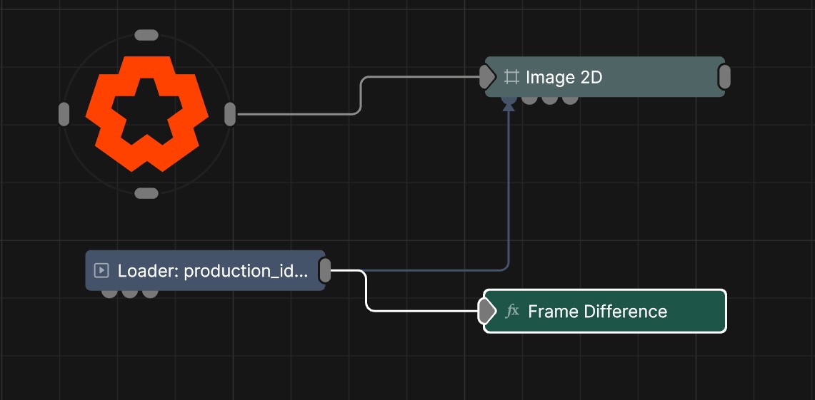The width and height of the screenshot is (815, 400).
Task: Click the Image 2D left input port
Action: tap(486, 76)
